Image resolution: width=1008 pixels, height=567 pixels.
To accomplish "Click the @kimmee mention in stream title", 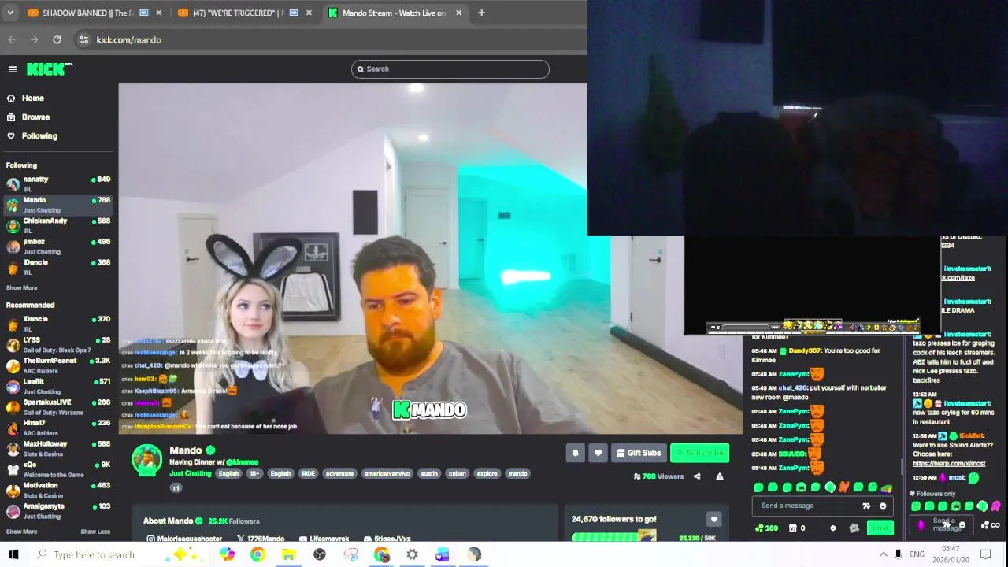I will pyautogui.click(x=242, y=462).
